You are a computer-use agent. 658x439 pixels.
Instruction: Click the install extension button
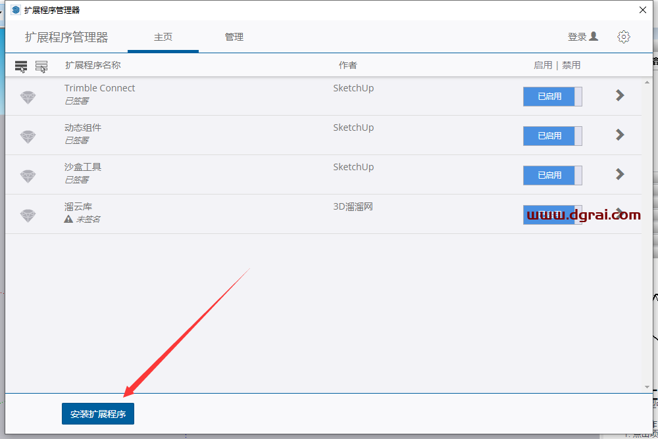(98, 414)
